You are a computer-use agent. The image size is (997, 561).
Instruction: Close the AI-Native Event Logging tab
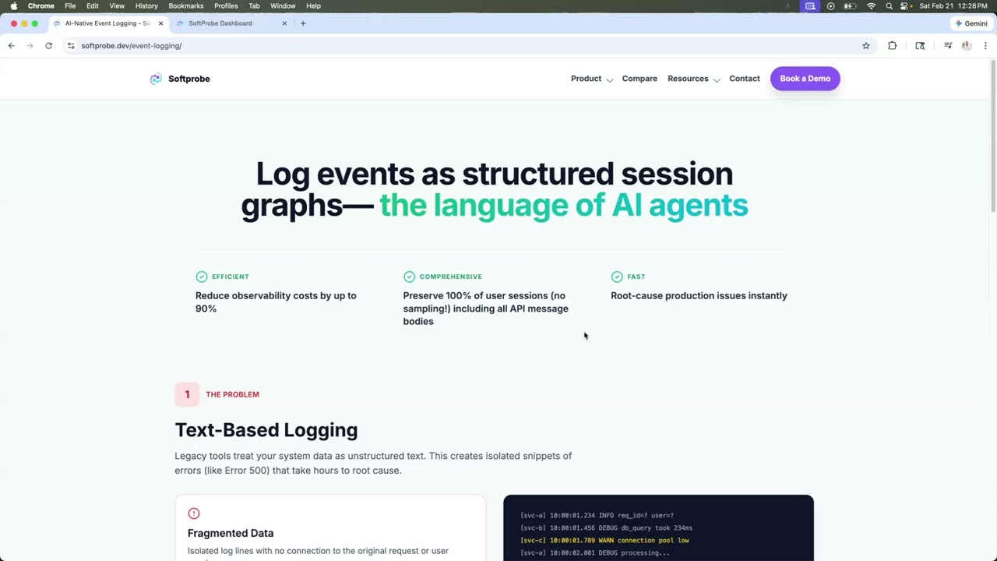tap(161, 23)
